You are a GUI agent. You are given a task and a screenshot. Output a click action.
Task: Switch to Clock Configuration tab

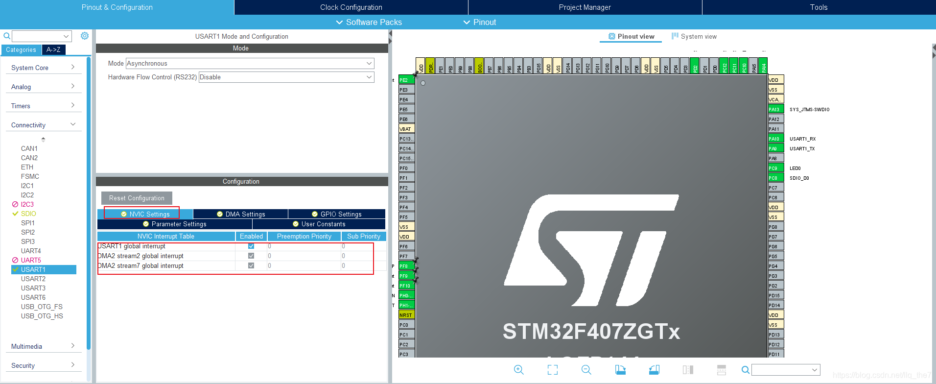[351, 7]
